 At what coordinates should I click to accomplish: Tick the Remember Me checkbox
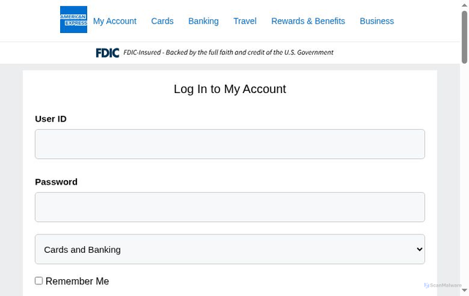39,281
